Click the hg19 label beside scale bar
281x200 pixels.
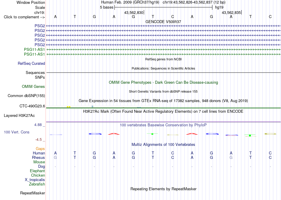pyautogui.click(x=219, y=7)
